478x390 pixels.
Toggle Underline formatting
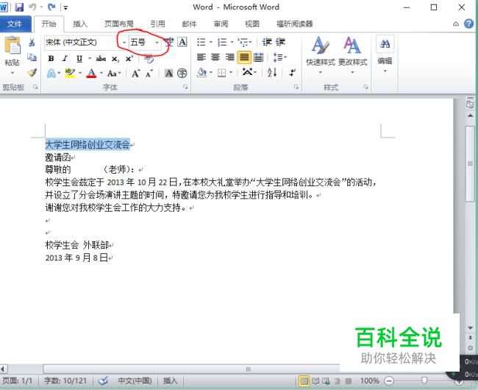[x=79, y=58]
